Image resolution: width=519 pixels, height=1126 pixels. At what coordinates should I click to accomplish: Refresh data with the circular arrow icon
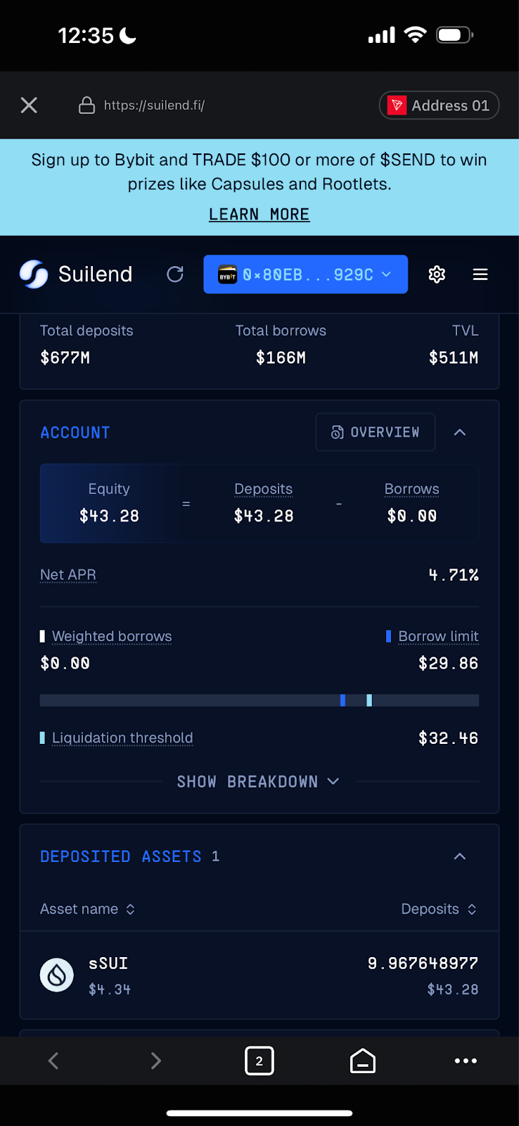(x=175, y=274)
